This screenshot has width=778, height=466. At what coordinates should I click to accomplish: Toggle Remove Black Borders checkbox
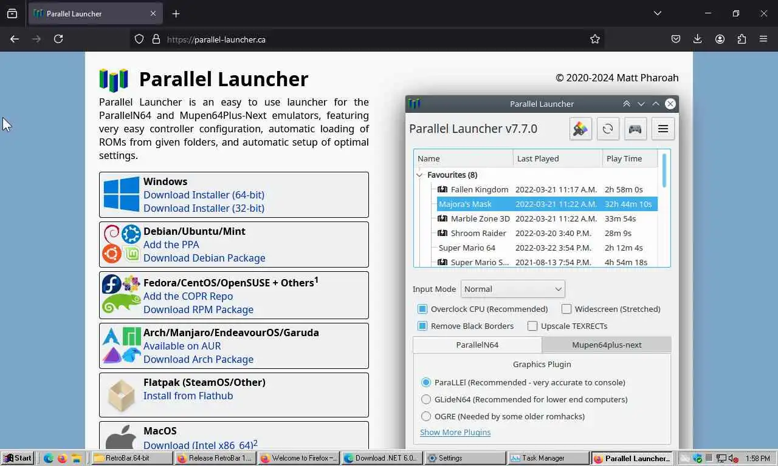422,326
